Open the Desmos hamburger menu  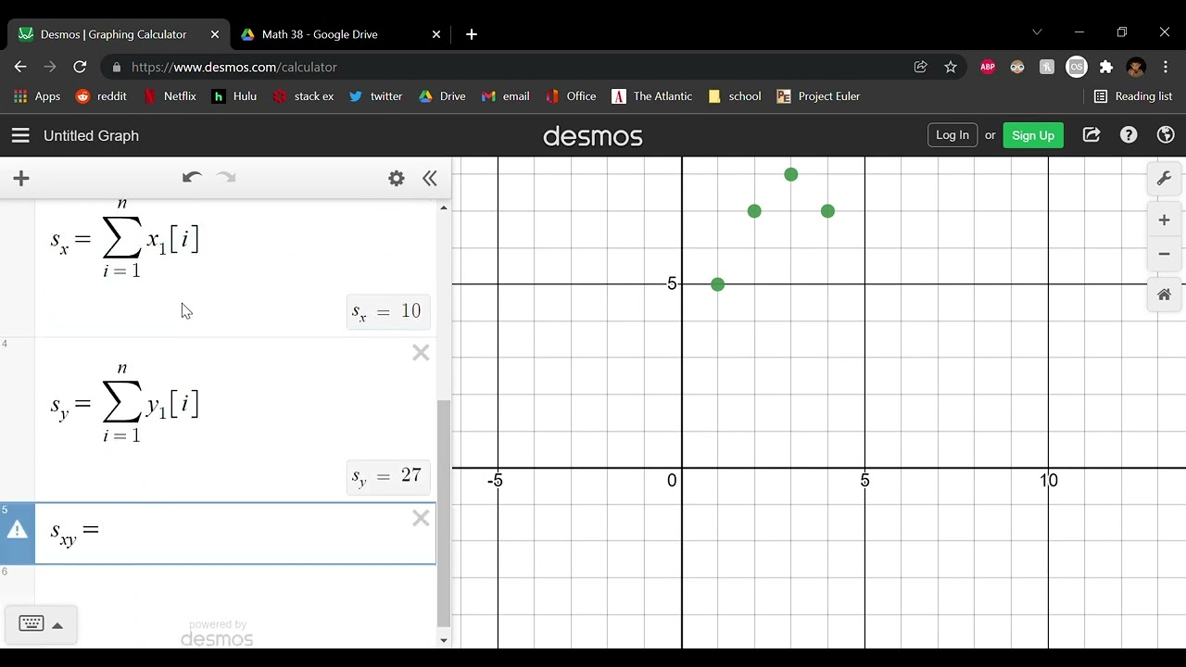[x=20, y=135]
